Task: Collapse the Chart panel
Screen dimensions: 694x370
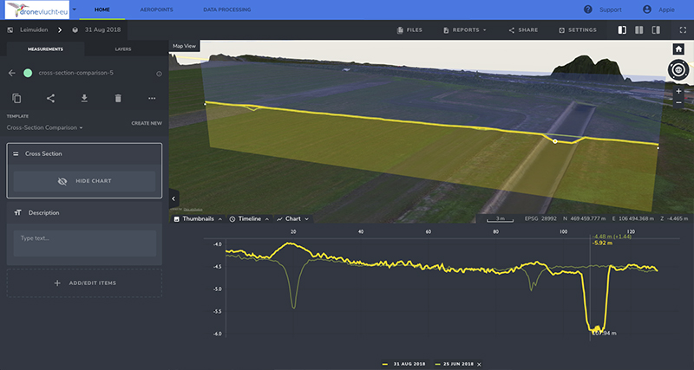Action: (292, 219)
